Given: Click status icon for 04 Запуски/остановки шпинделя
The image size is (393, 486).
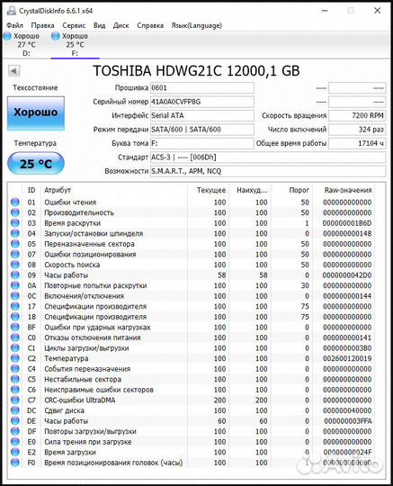Looking at the screenshot, I should pyautogui.click(x=15, y=233).
